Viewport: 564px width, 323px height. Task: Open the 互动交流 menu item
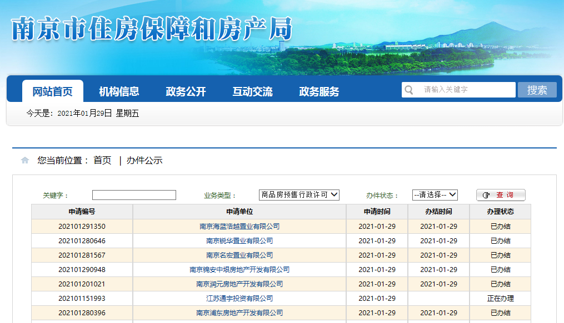252,91
